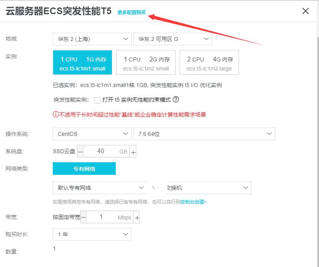This screenshot has width=319, height=267.
Task: Click the help question mark icon
Action: point(176,99)
